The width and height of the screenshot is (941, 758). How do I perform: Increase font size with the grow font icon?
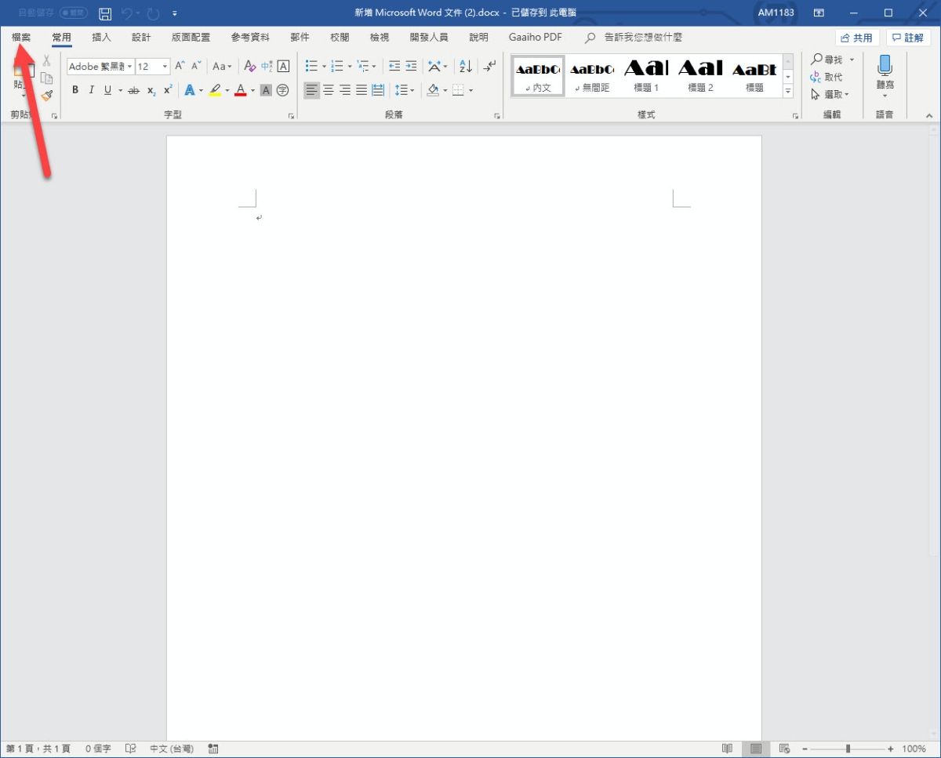pos(180,67)
